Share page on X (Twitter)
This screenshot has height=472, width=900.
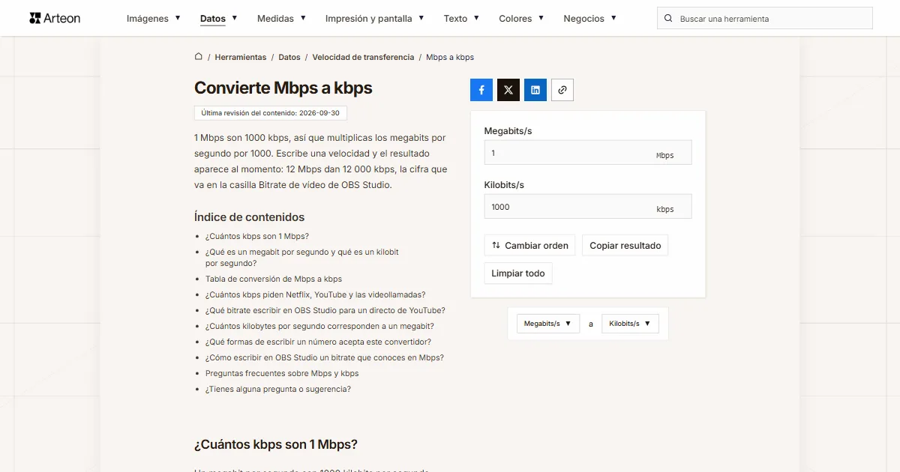coord(508,90)
